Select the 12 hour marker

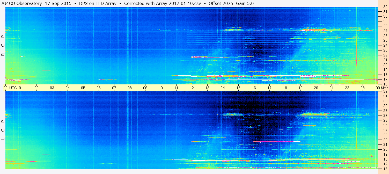point(192,88)
